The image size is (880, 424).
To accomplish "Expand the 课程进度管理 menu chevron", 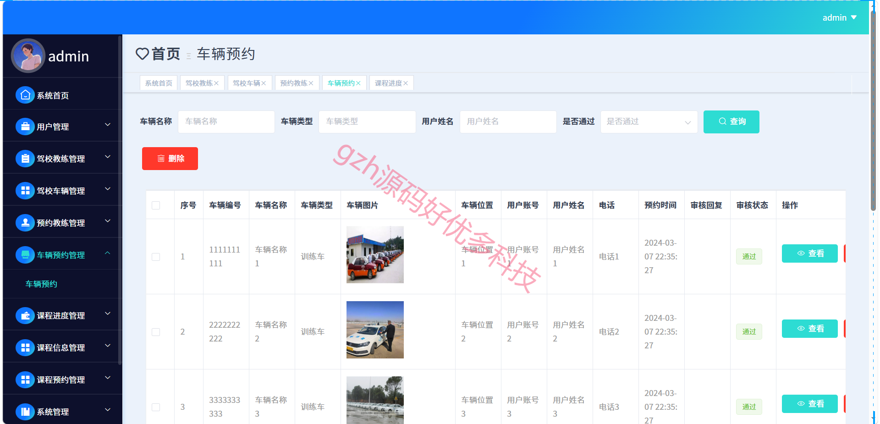I will coord(108,314).
